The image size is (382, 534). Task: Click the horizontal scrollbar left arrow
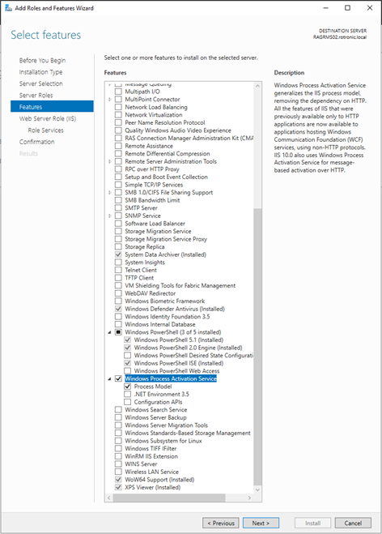tap(108, 498)
